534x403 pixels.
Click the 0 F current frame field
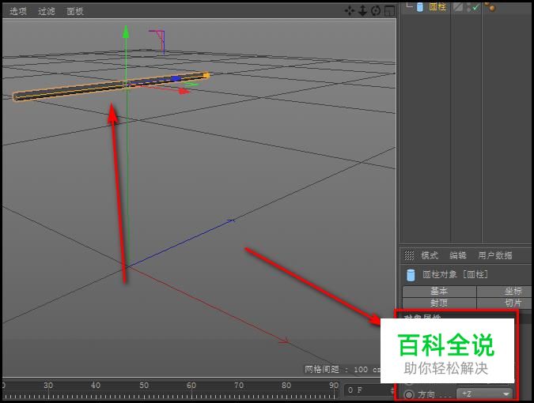click(369, 390)
